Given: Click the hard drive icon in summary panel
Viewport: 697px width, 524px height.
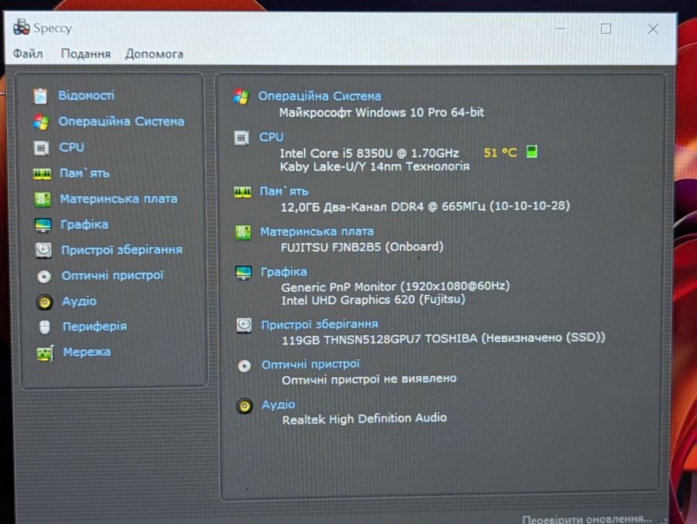Looking at the screenshot, I should tap(244, 325).
